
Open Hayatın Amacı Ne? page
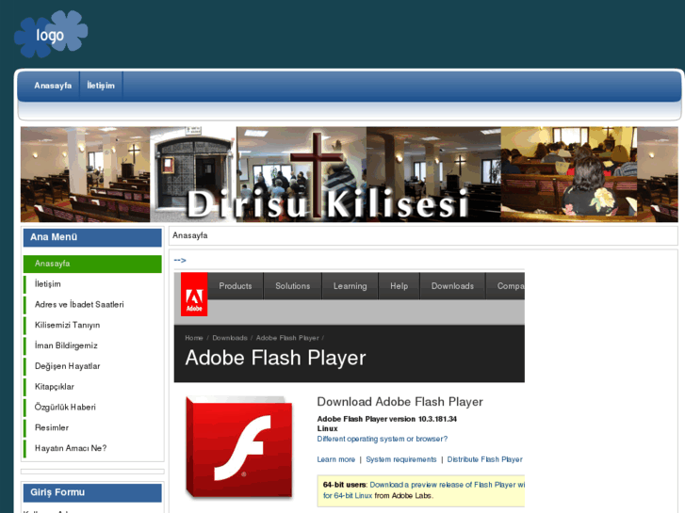pyautogui.click(x=92, y=448)
